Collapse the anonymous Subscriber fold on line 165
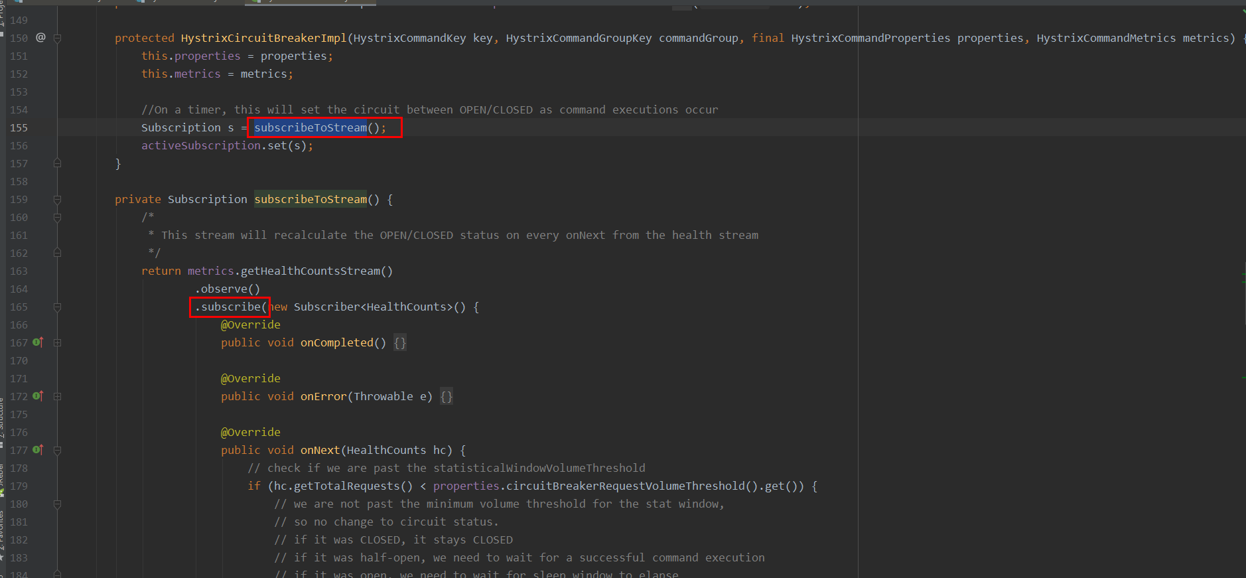The width and height of the screenshot is (1246, 578). tap(58, 307)
